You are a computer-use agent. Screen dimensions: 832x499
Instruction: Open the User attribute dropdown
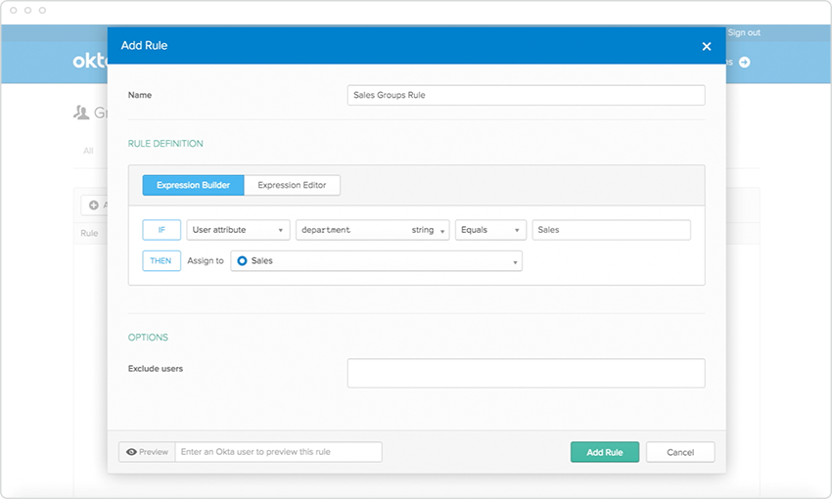pos(239,230)
